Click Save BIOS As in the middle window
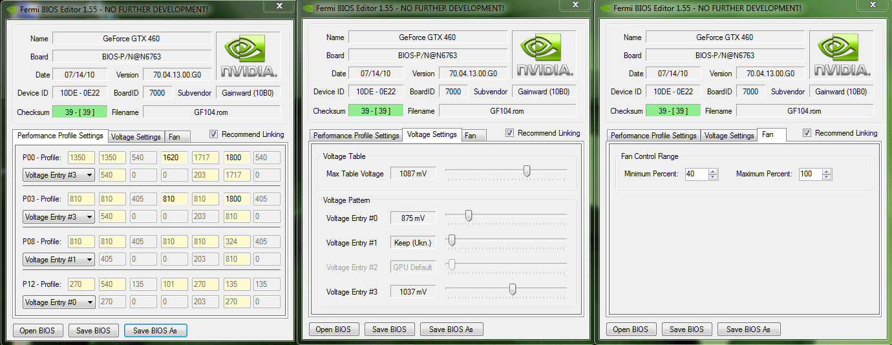This screenshot has height=345, width=892. [451, 329]
